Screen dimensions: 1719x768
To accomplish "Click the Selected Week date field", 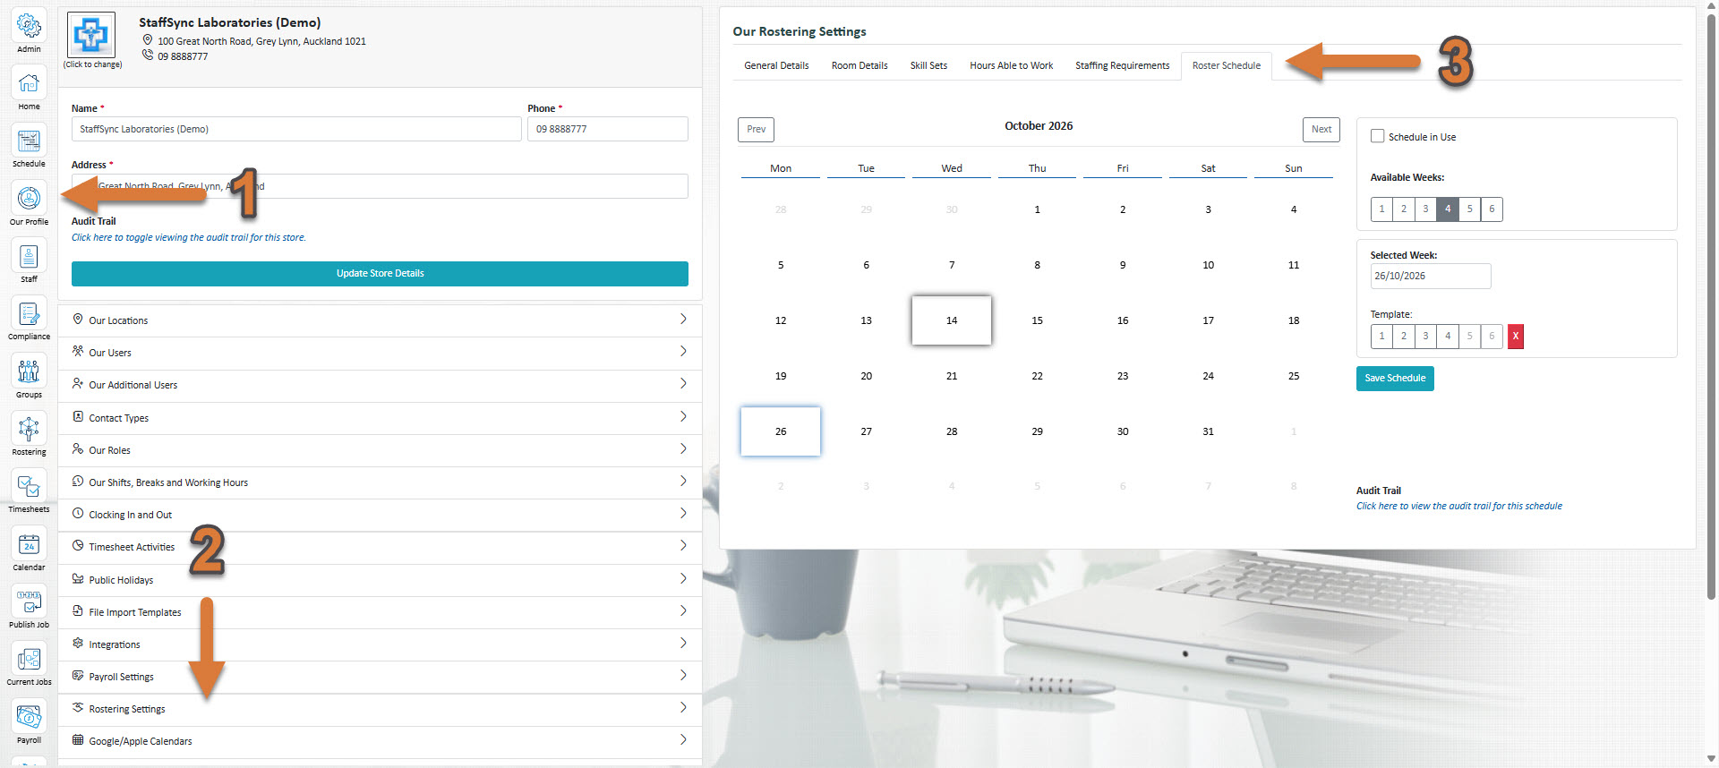I will (1431, 276).
